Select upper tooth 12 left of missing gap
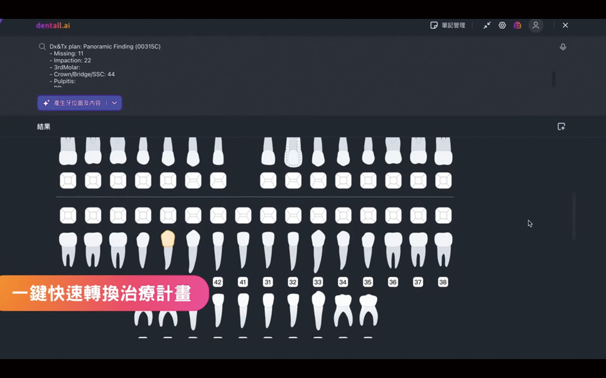 (x=218, y=152)
